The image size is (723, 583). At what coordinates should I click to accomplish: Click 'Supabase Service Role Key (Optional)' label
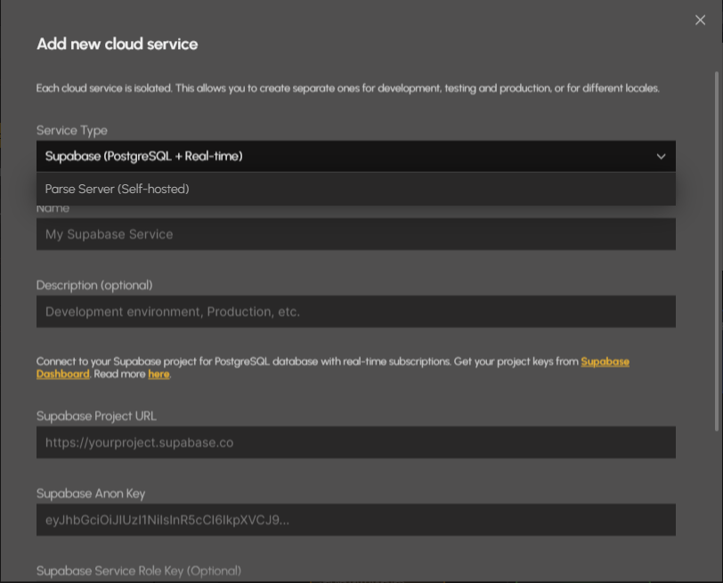(139, 571)
